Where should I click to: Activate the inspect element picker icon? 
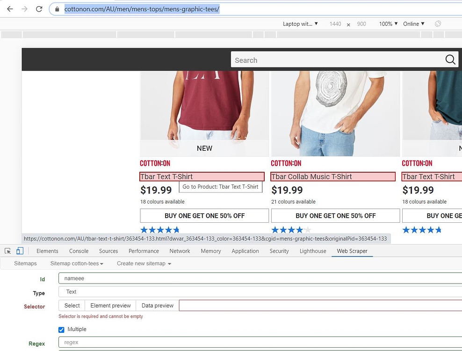click(x=8, y=251)
